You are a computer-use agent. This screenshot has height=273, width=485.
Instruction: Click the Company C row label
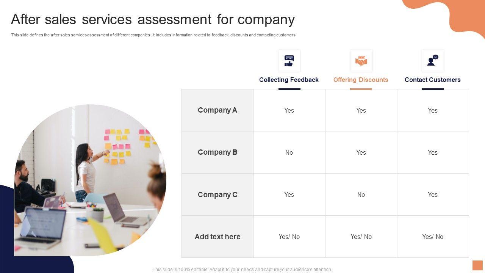(x=217, y=195)
